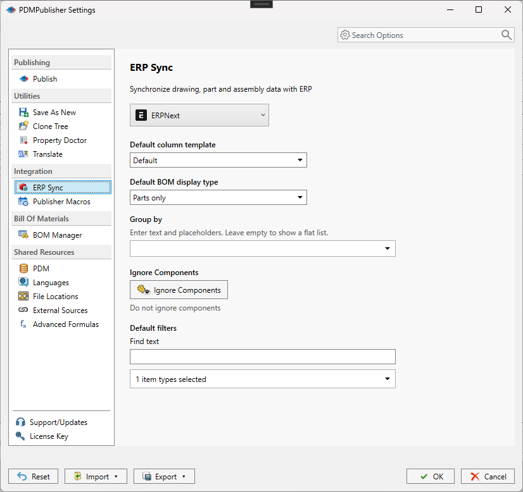The image size is (523, 492).
Task: Click the PDMPublisher title bar app icon
Action: (11, 10)
